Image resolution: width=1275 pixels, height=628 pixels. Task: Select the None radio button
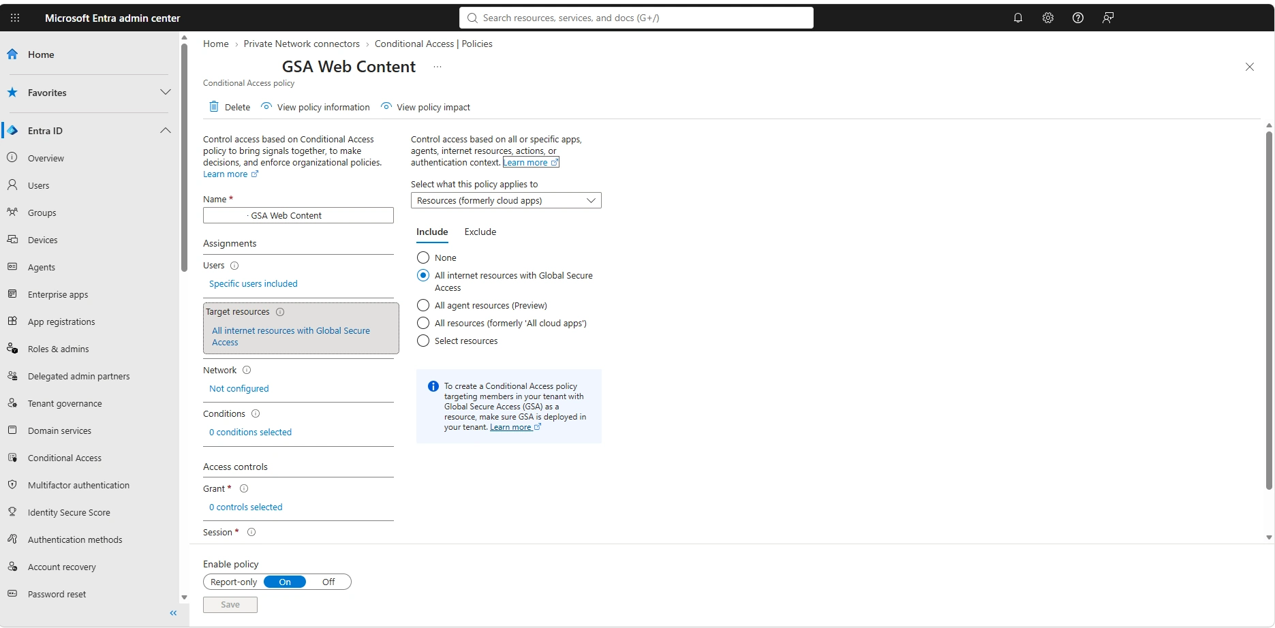click(423, 257)
